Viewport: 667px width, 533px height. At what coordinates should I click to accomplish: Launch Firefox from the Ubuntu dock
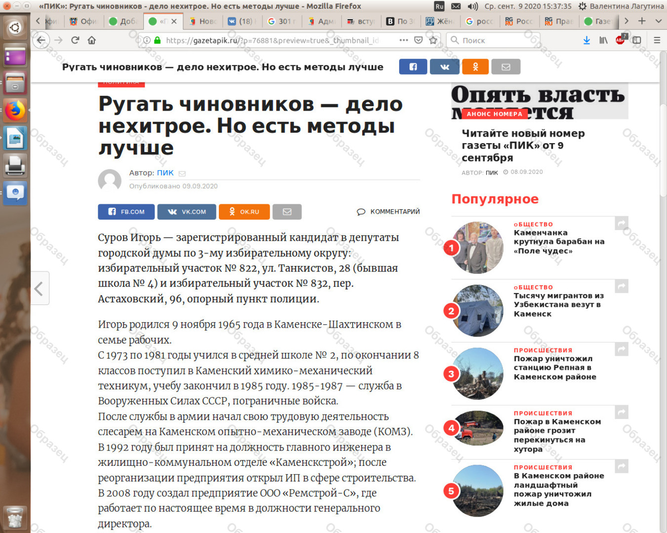(x=15, y=111)
